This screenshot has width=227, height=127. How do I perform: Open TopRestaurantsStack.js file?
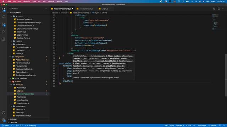[x=26, y=75]
